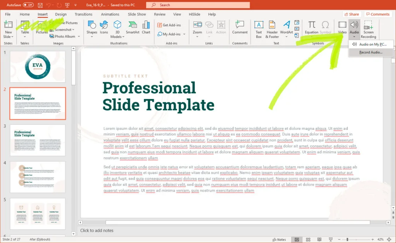Switch to Reading View

tap(319, 240)
